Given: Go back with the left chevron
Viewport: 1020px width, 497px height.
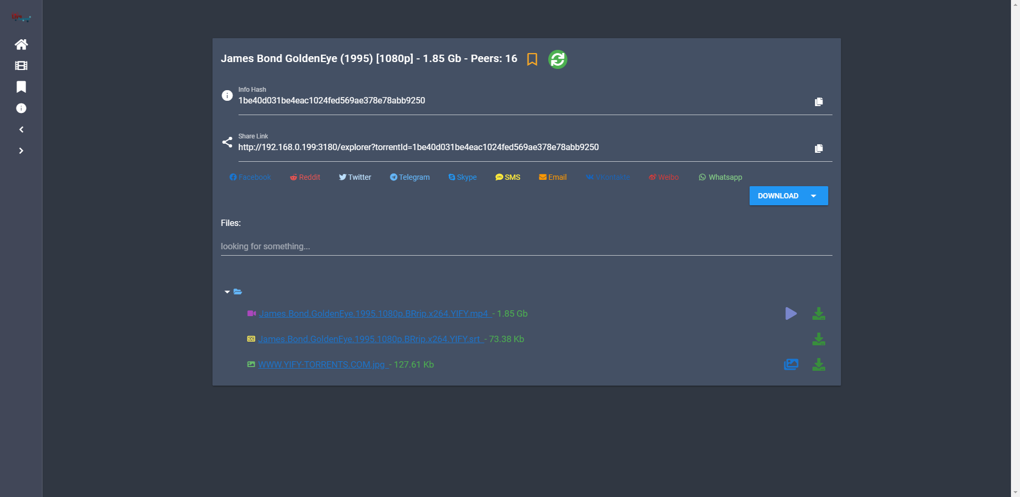Looking at the screenshot, I should pyautogui.click(x=21, y=129).
